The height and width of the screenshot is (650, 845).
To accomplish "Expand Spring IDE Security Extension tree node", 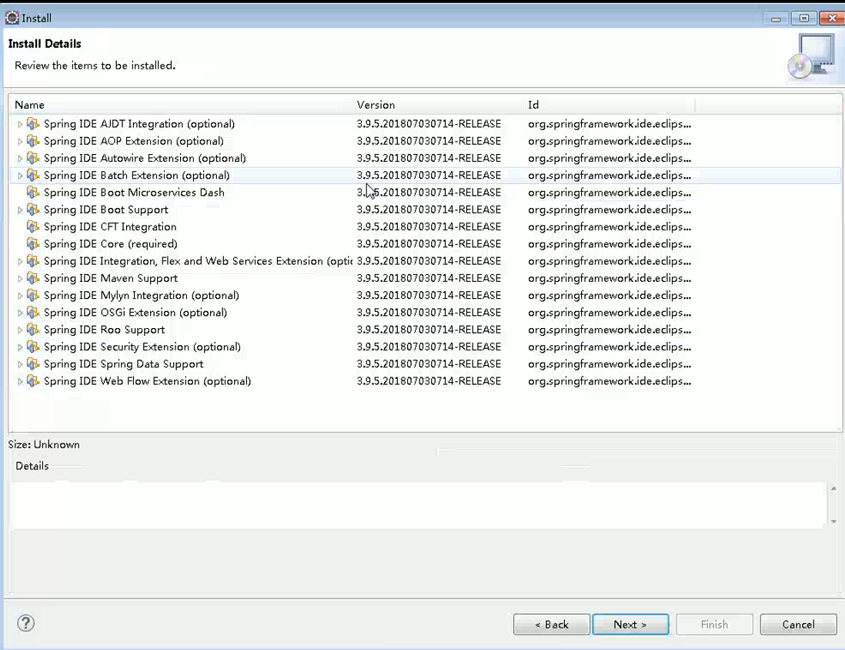I will (x=20, y=347).
